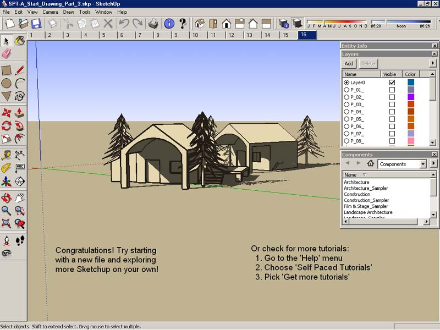440x330 pixels.
Task: Pick the Offset tool
Action: [x=19, y=139]
